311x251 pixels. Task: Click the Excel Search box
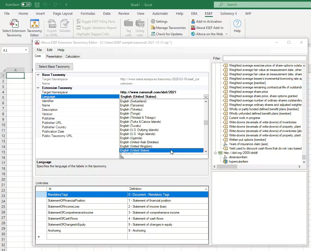pos(262,5)
